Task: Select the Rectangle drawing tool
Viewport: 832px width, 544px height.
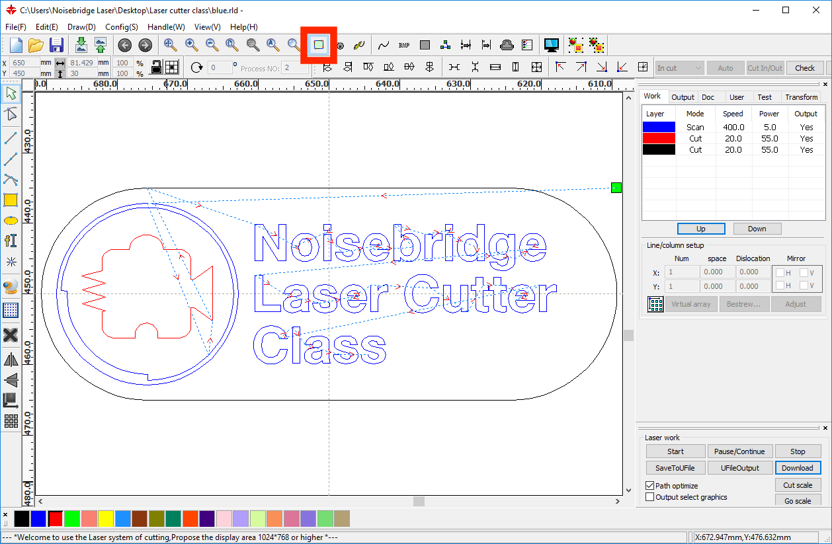Action: 11,200
